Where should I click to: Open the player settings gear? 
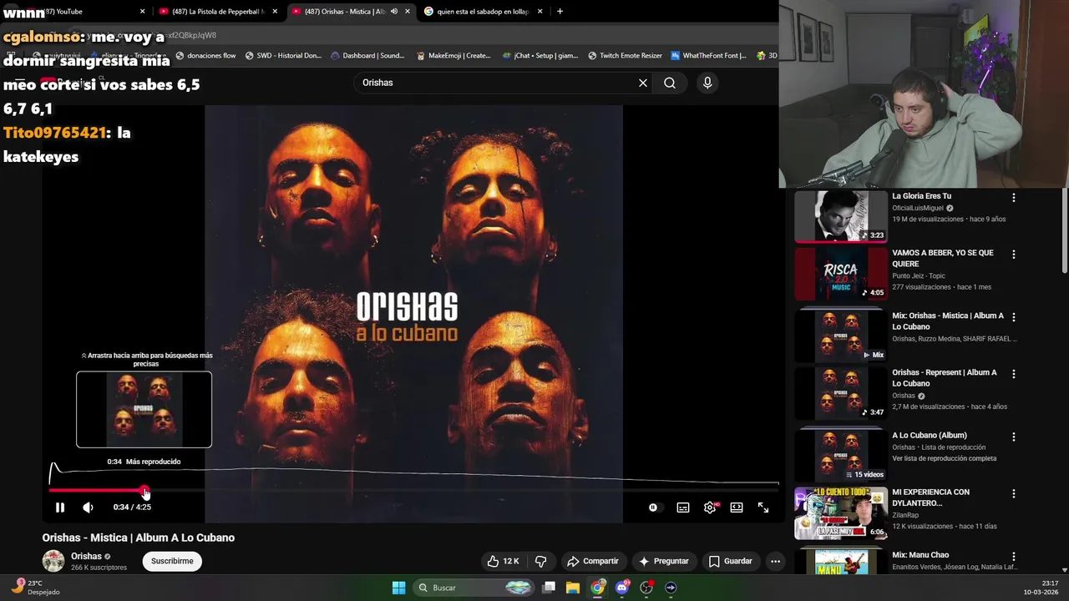710,508
